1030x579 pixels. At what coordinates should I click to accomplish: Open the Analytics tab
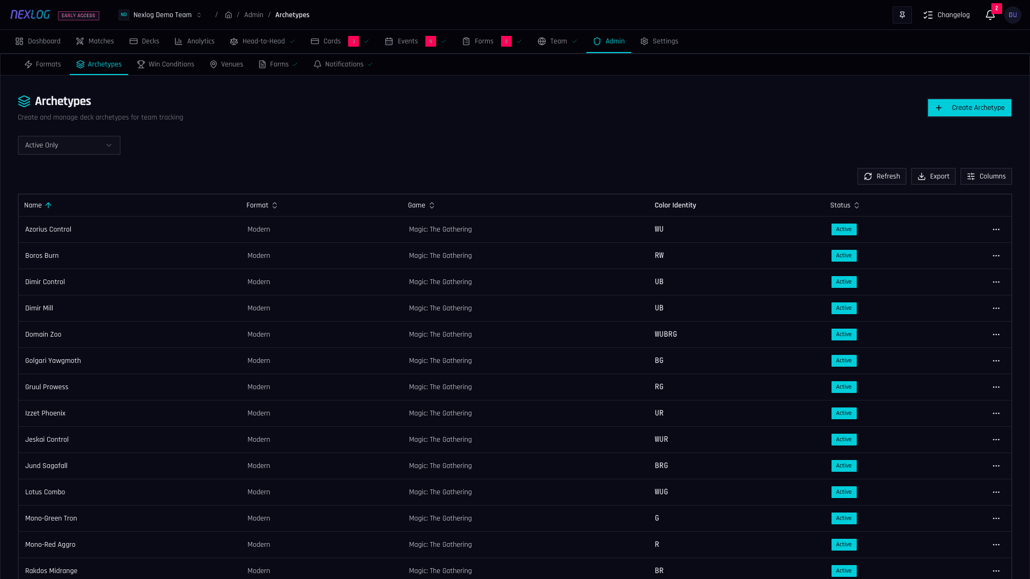pyautogui.click(x=195, y=41)
